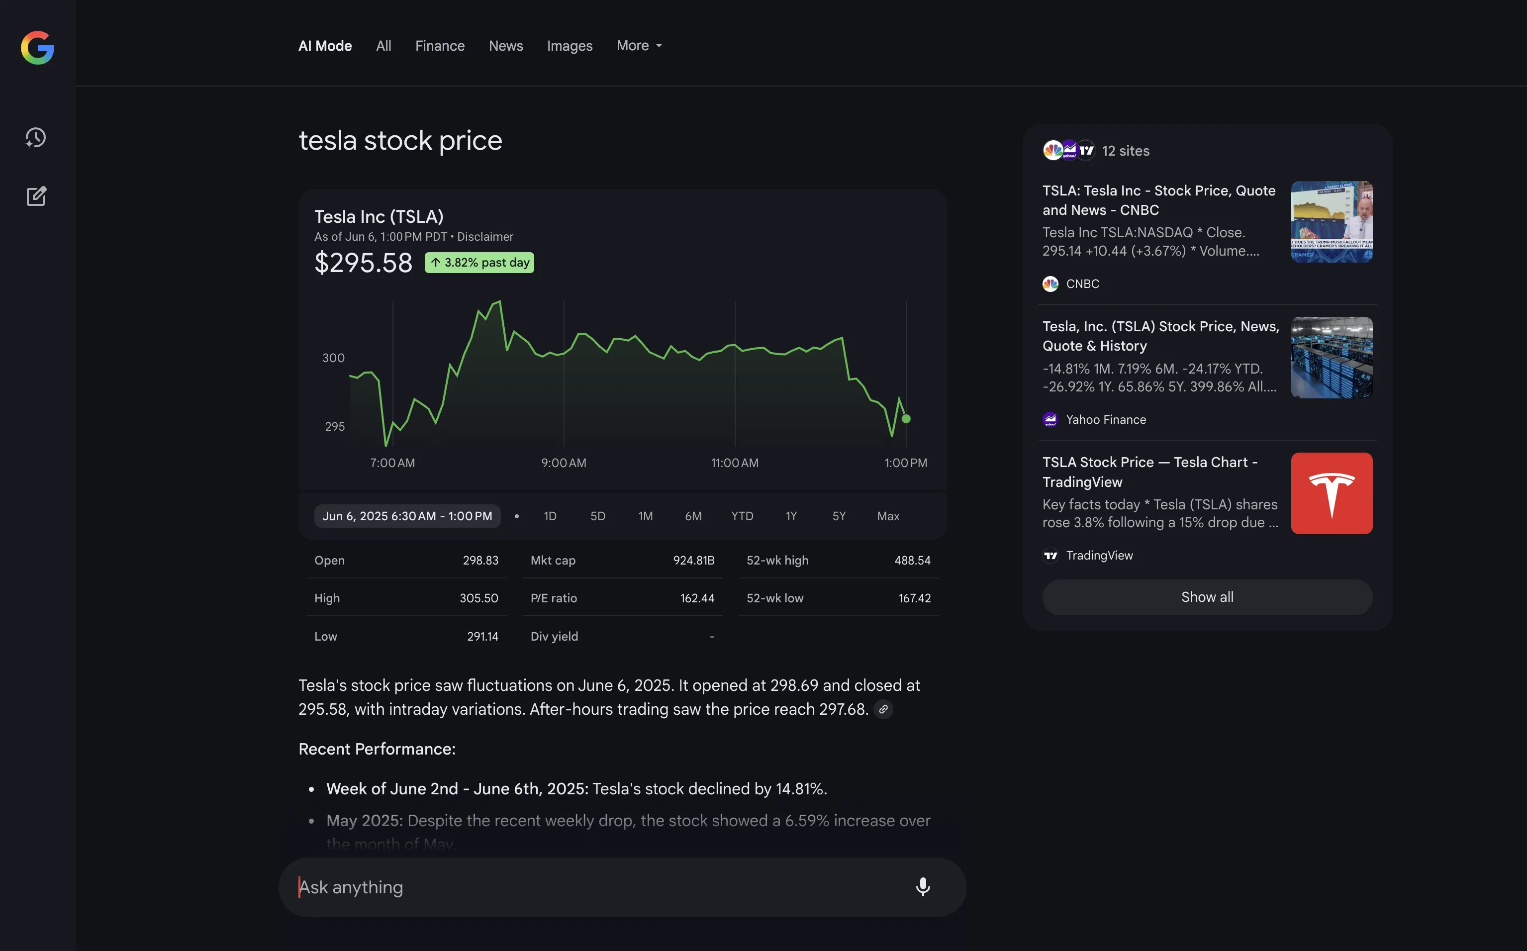
Task: Click the CNBC article thumbnail
Action: pyautogui.click(x=1332, y=221)
